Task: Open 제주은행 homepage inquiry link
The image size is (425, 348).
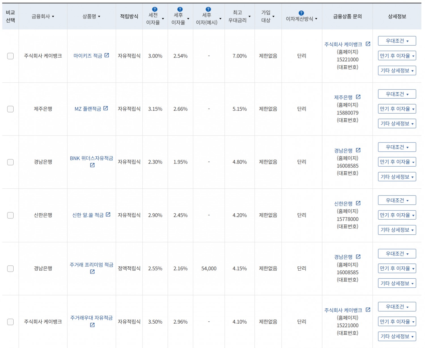Action: pos(343,97)
